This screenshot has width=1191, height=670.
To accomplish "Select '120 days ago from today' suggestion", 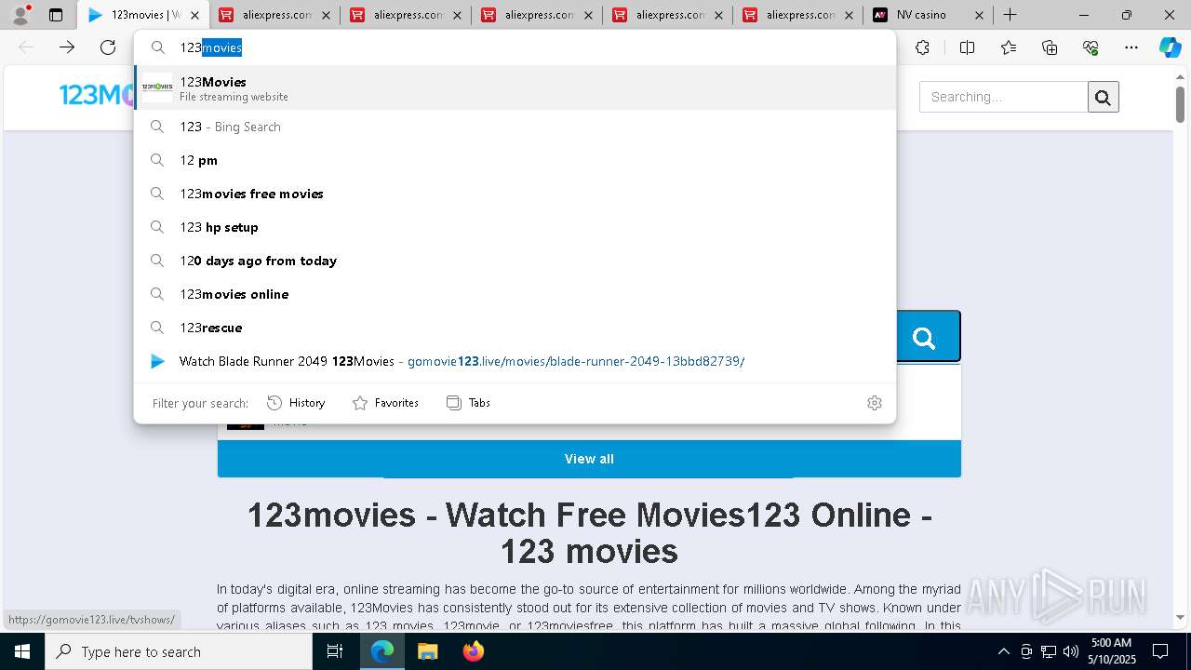I will [515, 261].
